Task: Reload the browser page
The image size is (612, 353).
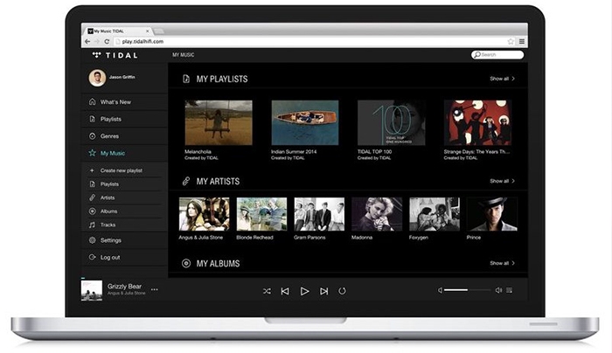Action: (107, 41)
